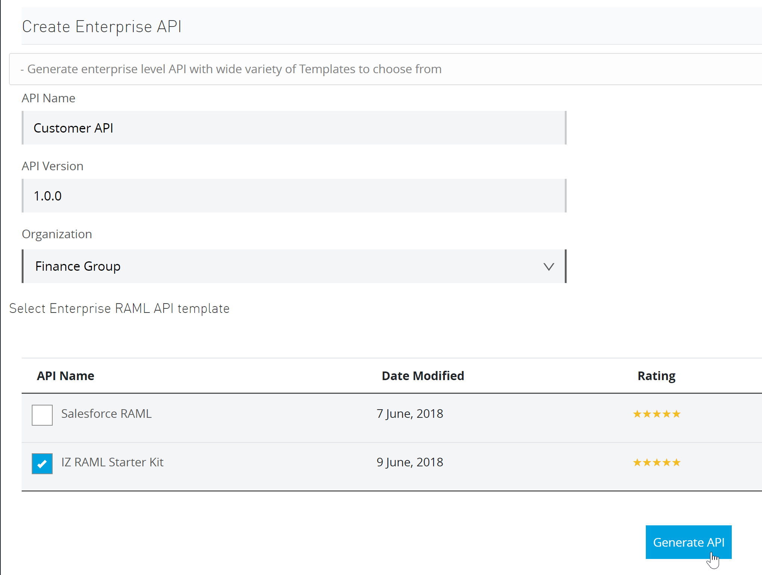
Task: Click the API Name column header
Action: pos(65,376)
